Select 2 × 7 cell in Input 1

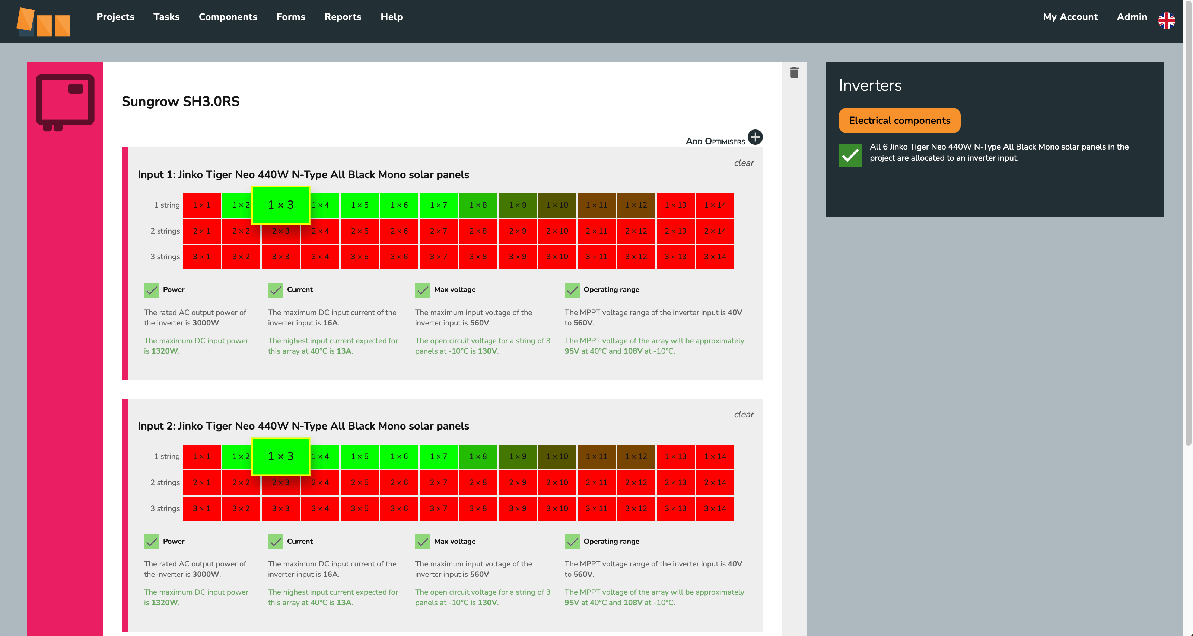pos(439,231)
